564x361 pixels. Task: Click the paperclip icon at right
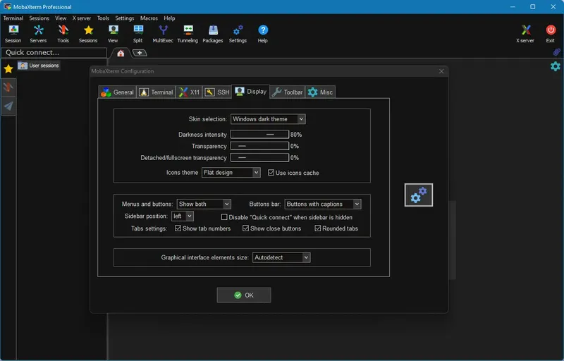tap(556, 52)
